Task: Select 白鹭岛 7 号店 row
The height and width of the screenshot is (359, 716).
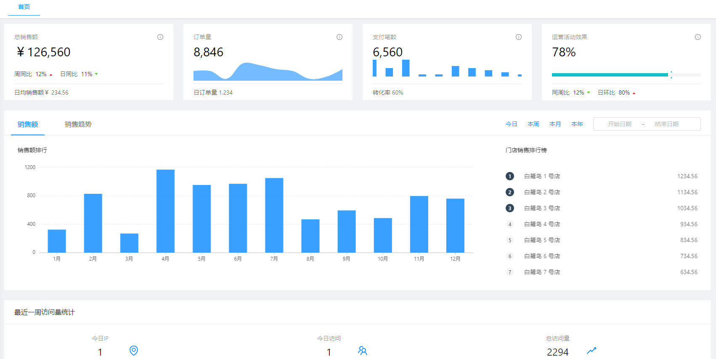Action: [602, 272]
